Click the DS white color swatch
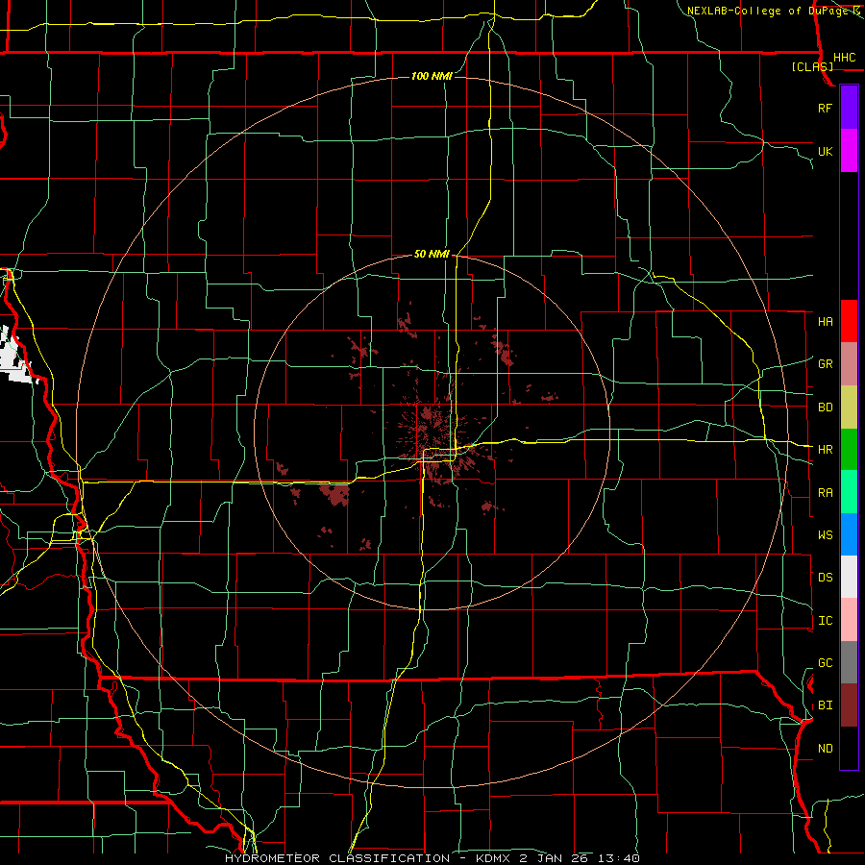 (849, 577)
